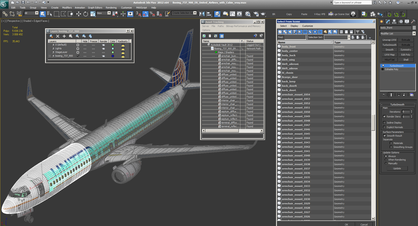The height and width of the screenshot is (226, 418).
Task: Click Display Geometry sphere filter in Select From Scene
Action: tap(280, 32)
